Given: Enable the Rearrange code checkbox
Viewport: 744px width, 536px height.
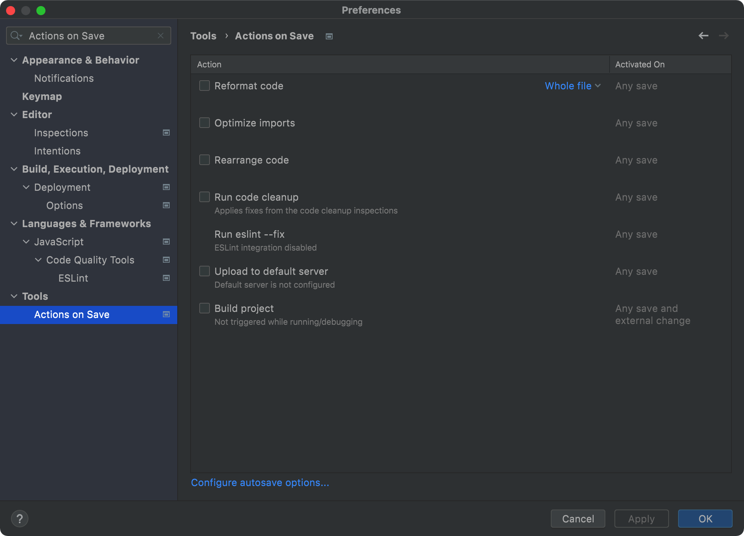Looking at the screenshot, I should 205,160.
